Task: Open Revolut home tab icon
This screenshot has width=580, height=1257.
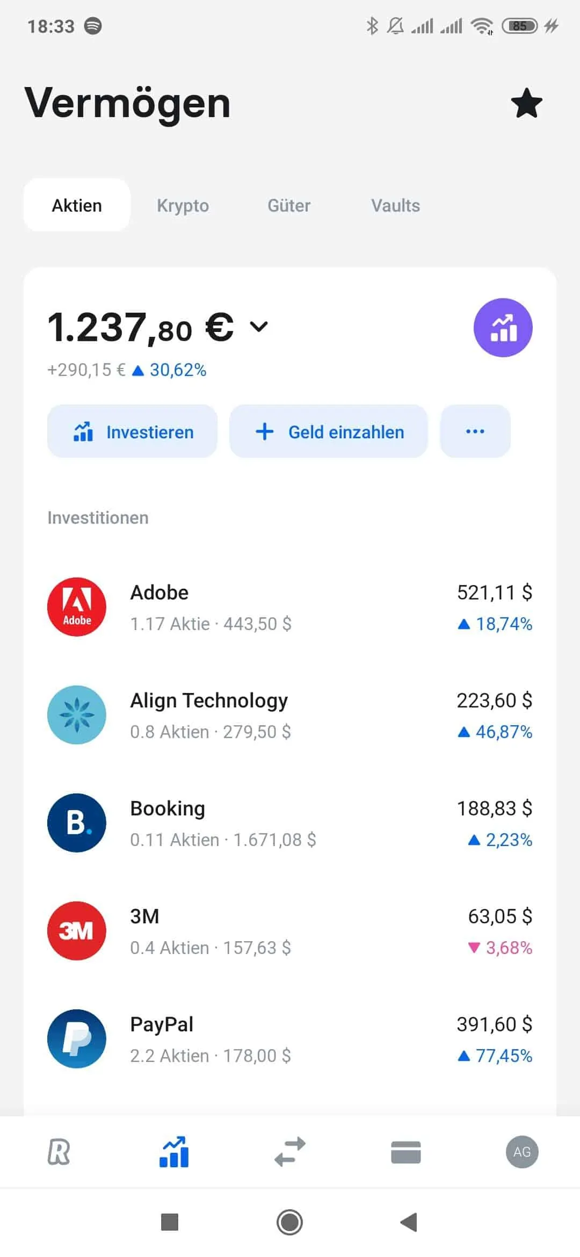Action: [x=59, y=1152]
